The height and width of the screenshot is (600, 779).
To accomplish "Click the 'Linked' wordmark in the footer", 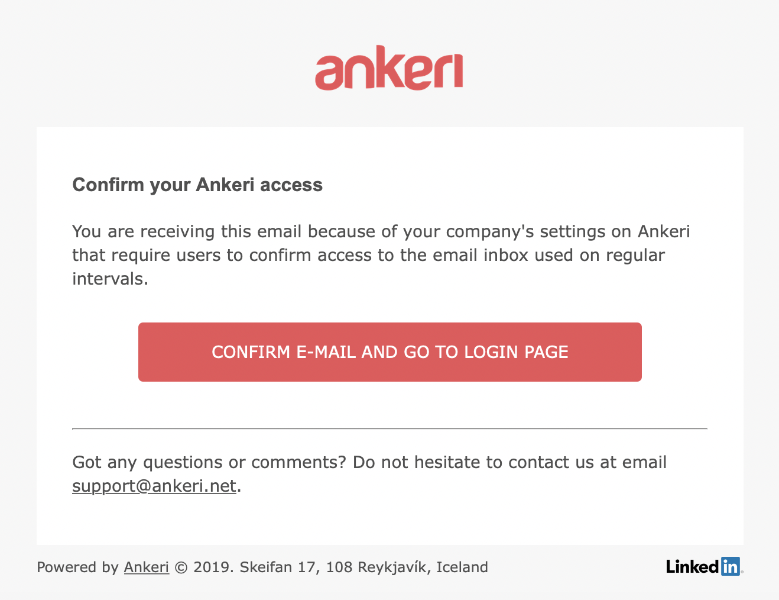I will tap(693, 566).
